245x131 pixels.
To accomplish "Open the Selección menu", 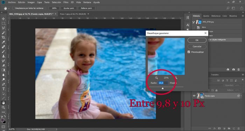I will pyautogui.click(x=56, y=2).
